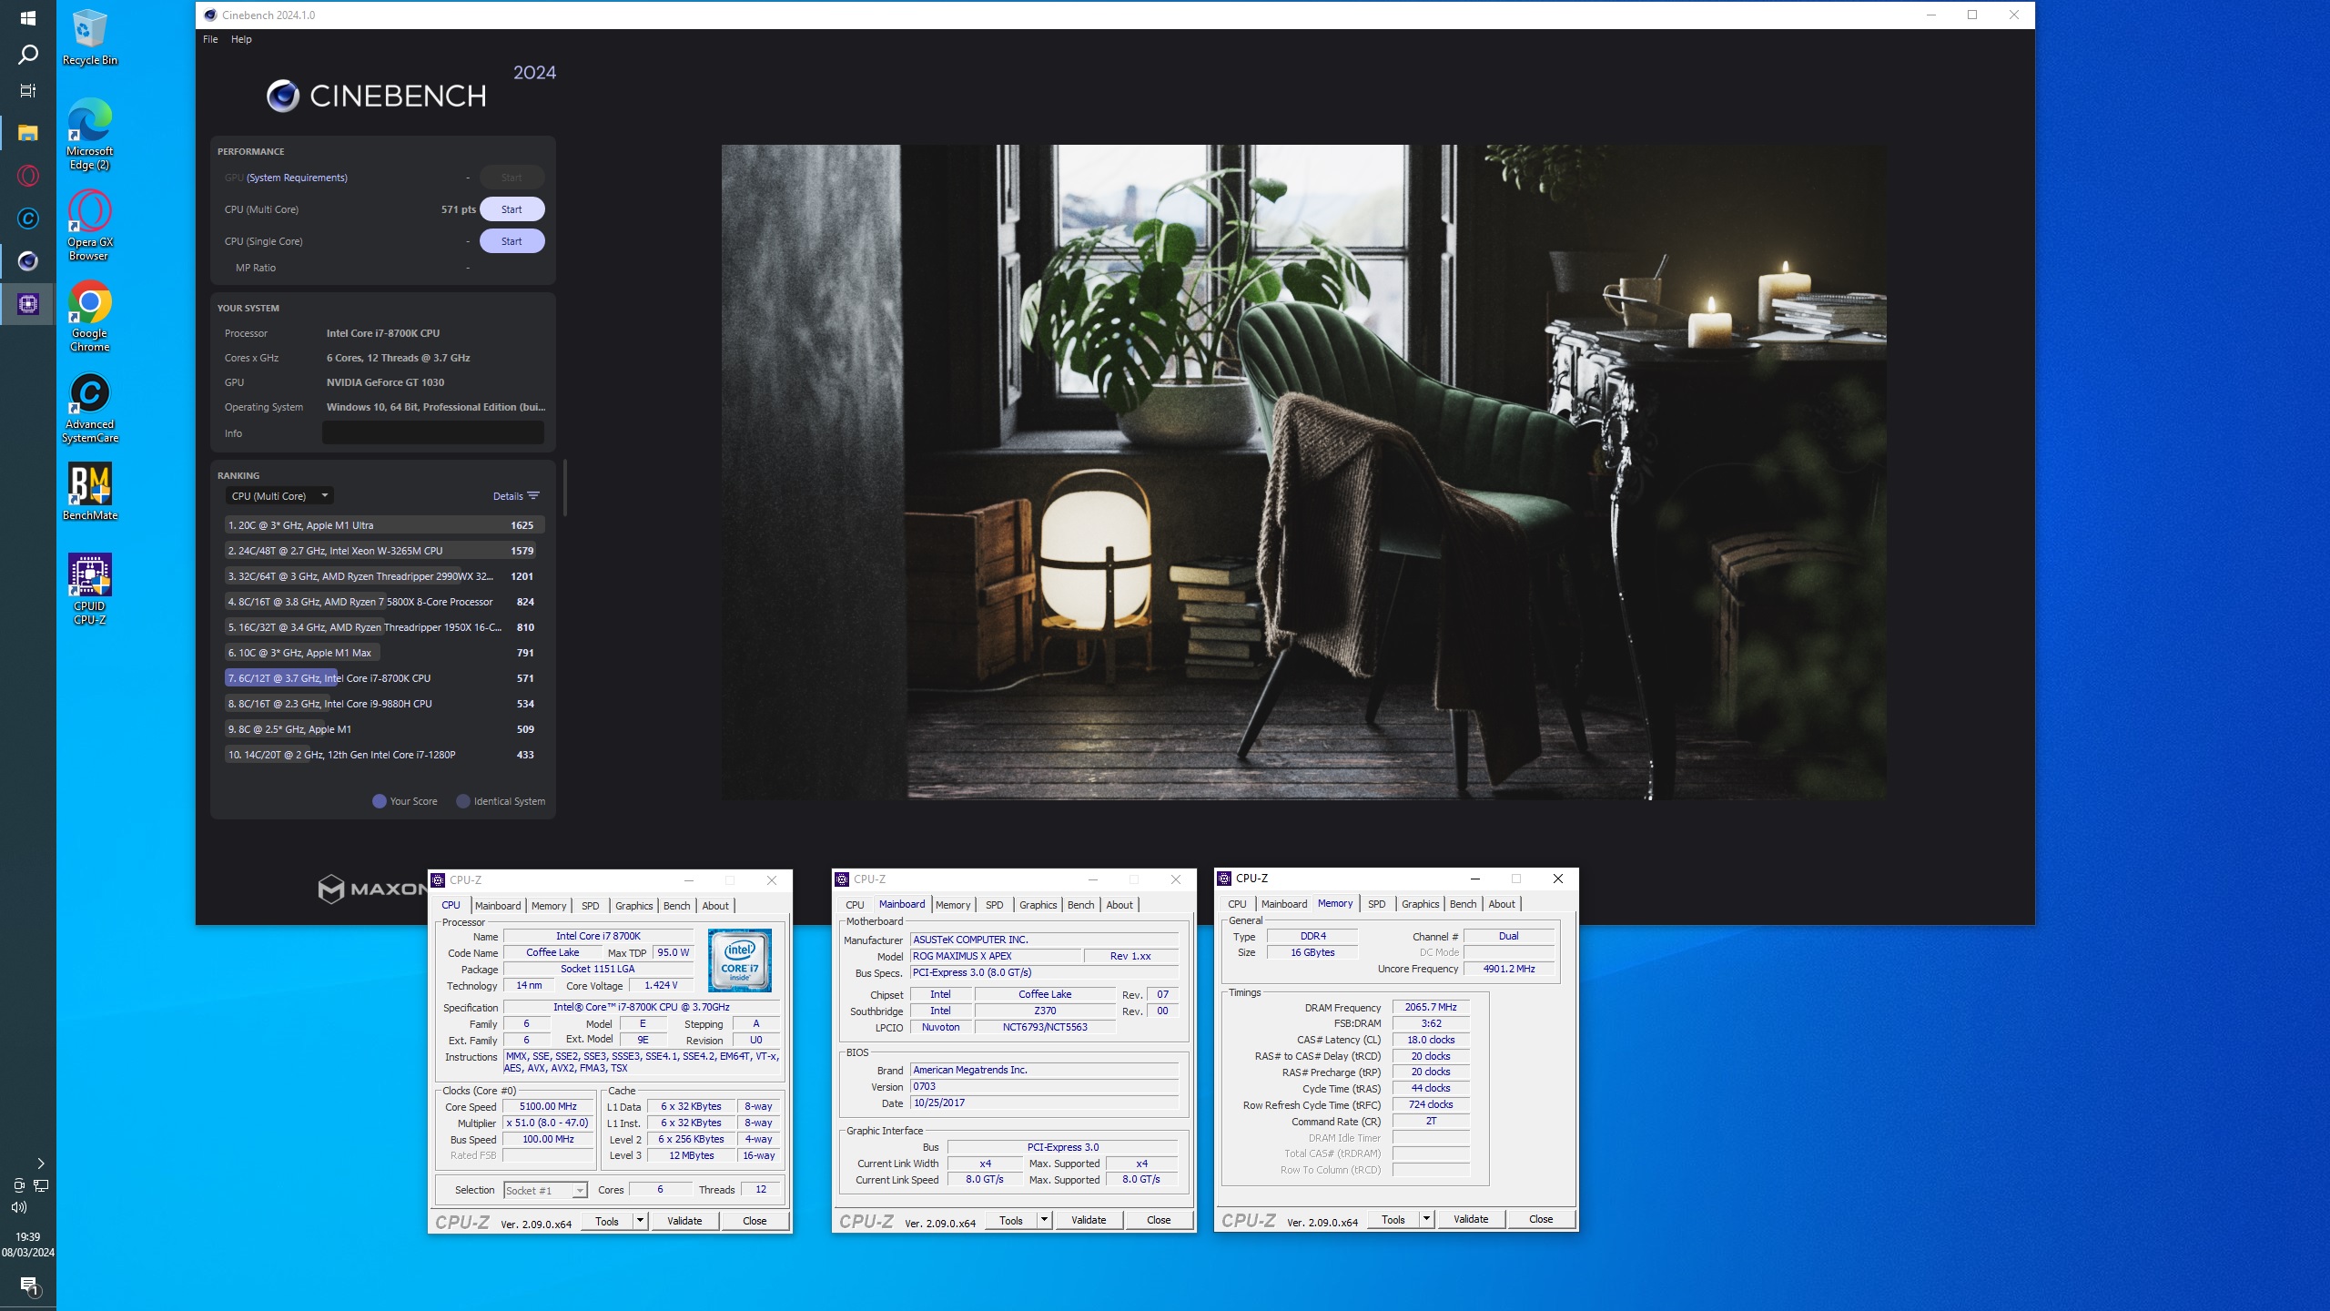The width and height of the screenshot is (2330, 1311).
Task: Open Graphics tab in Memory CPU-Z window
Action: point(1420,904)
